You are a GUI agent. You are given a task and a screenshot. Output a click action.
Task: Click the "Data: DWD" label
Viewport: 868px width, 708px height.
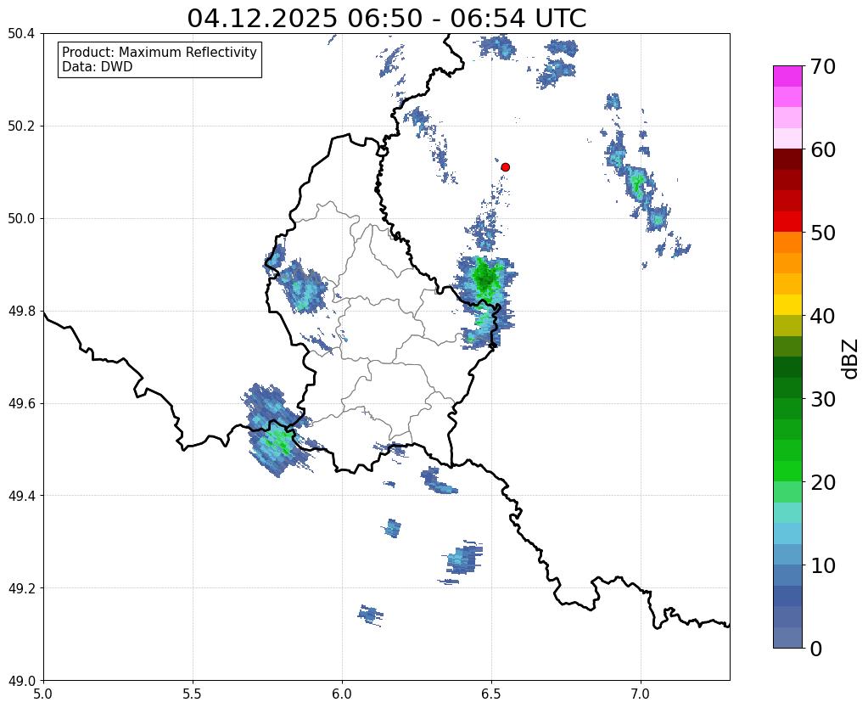pyautogui.click(x=98, y=67)
